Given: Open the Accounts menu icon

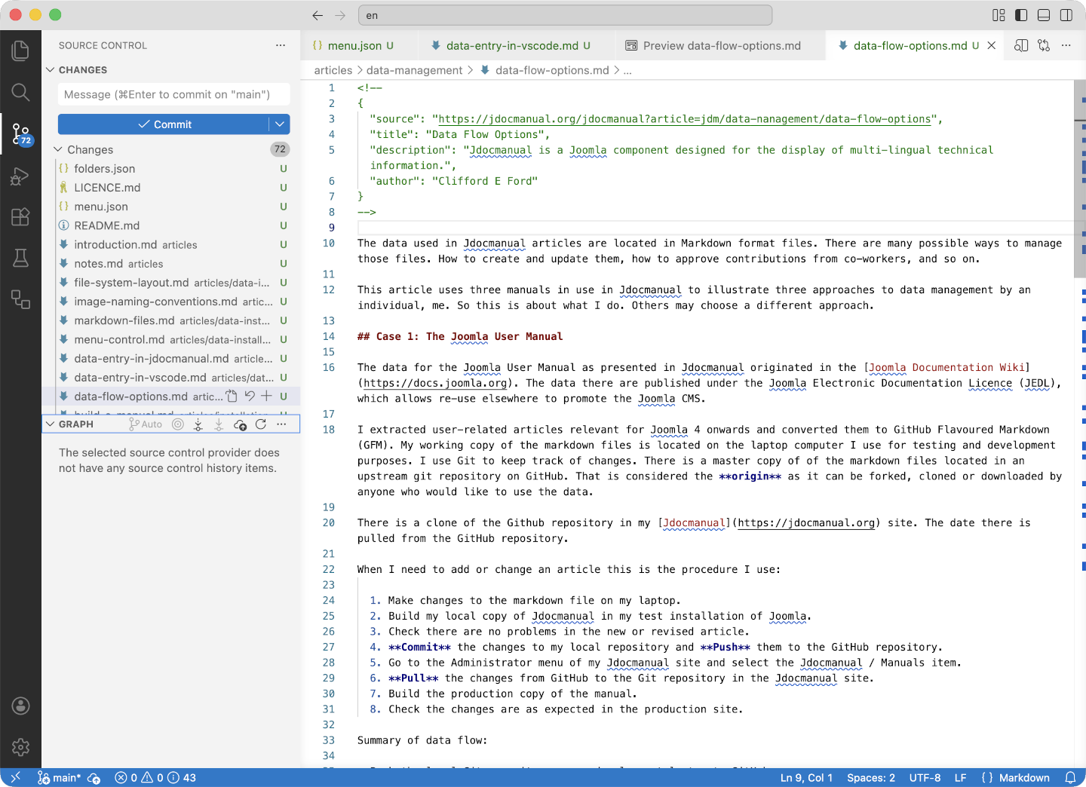Looking at the screenshot, I should click(20, 706).
